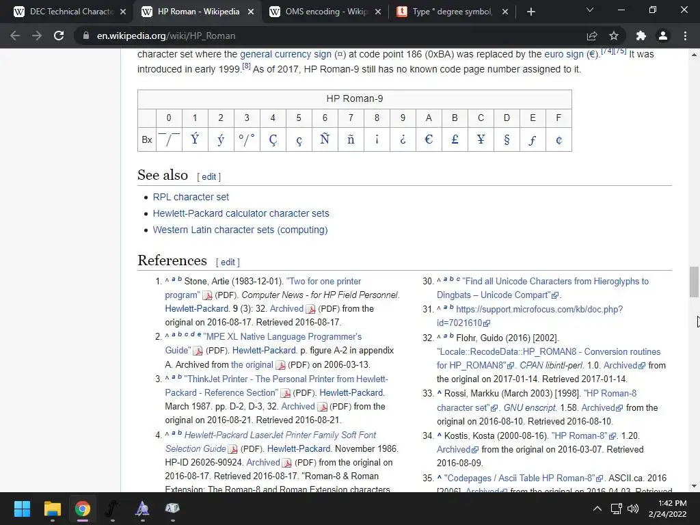Click the pound sign in the table
Viewport: 700px width, 525px height.
[455, 139]
